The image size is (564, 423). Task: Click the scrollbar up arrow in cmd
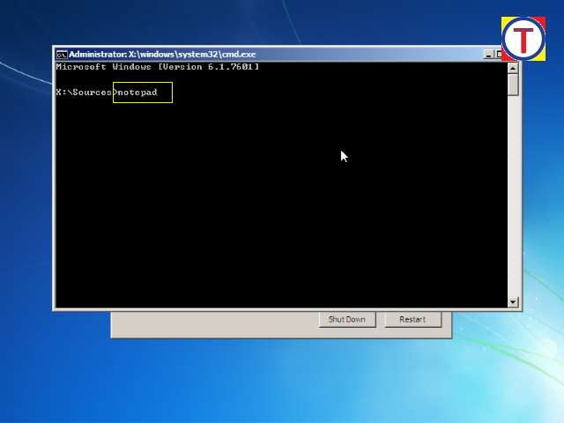click(x=513, y=68)
